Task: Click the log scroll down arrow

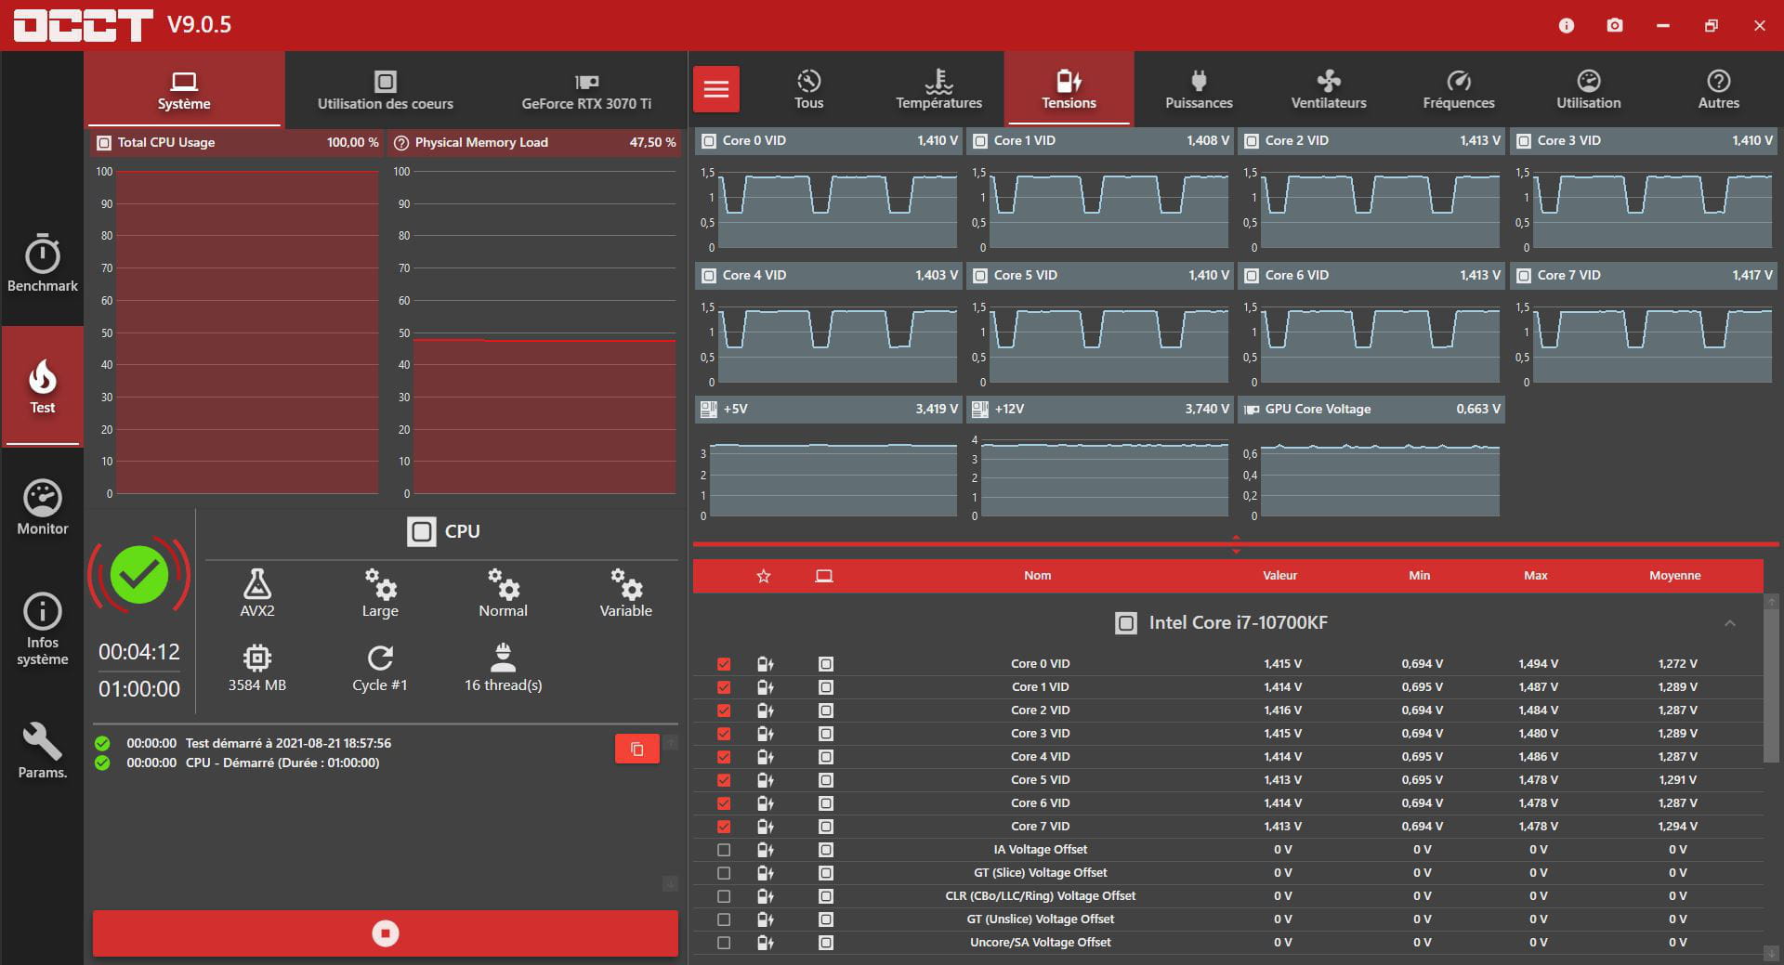Action: click(x=670, y=883)
